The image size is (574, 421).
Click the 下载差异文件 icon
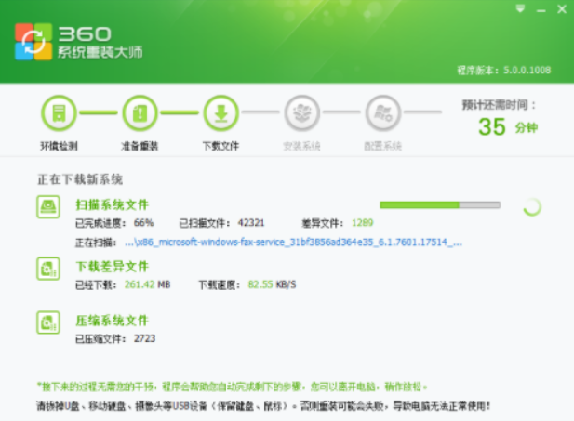pos(48,270)
